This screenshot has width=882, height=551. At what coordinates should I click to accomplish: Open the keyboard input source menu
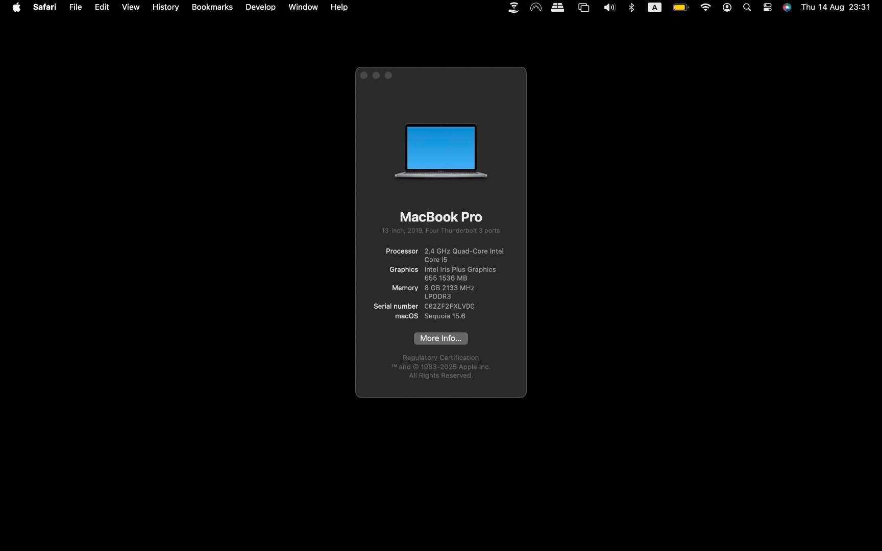654,7
